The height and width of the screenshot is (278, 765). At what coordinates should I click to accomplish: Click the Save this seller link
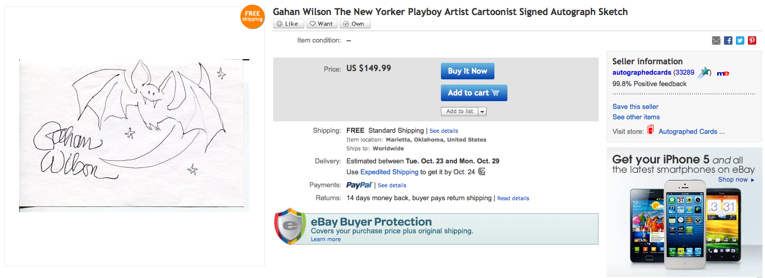point(635,106)
